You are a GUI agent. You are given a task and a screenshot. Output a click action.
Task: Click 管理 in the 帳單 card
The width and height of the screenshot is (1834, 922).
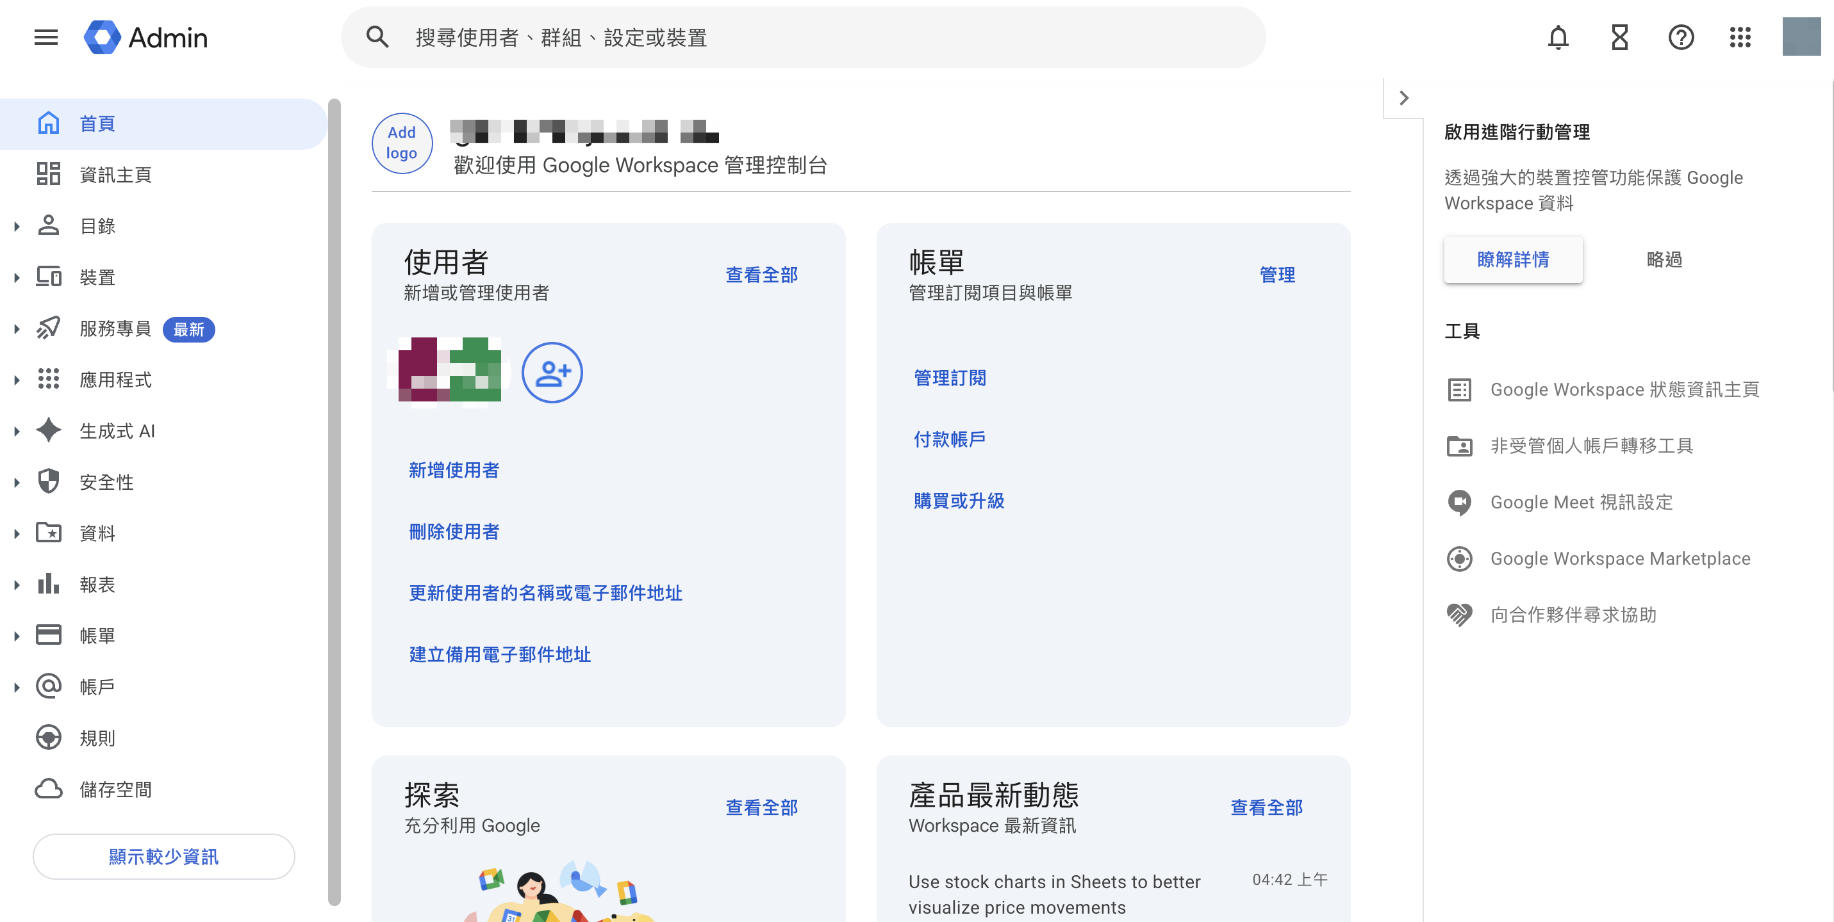coord(1277,275)
